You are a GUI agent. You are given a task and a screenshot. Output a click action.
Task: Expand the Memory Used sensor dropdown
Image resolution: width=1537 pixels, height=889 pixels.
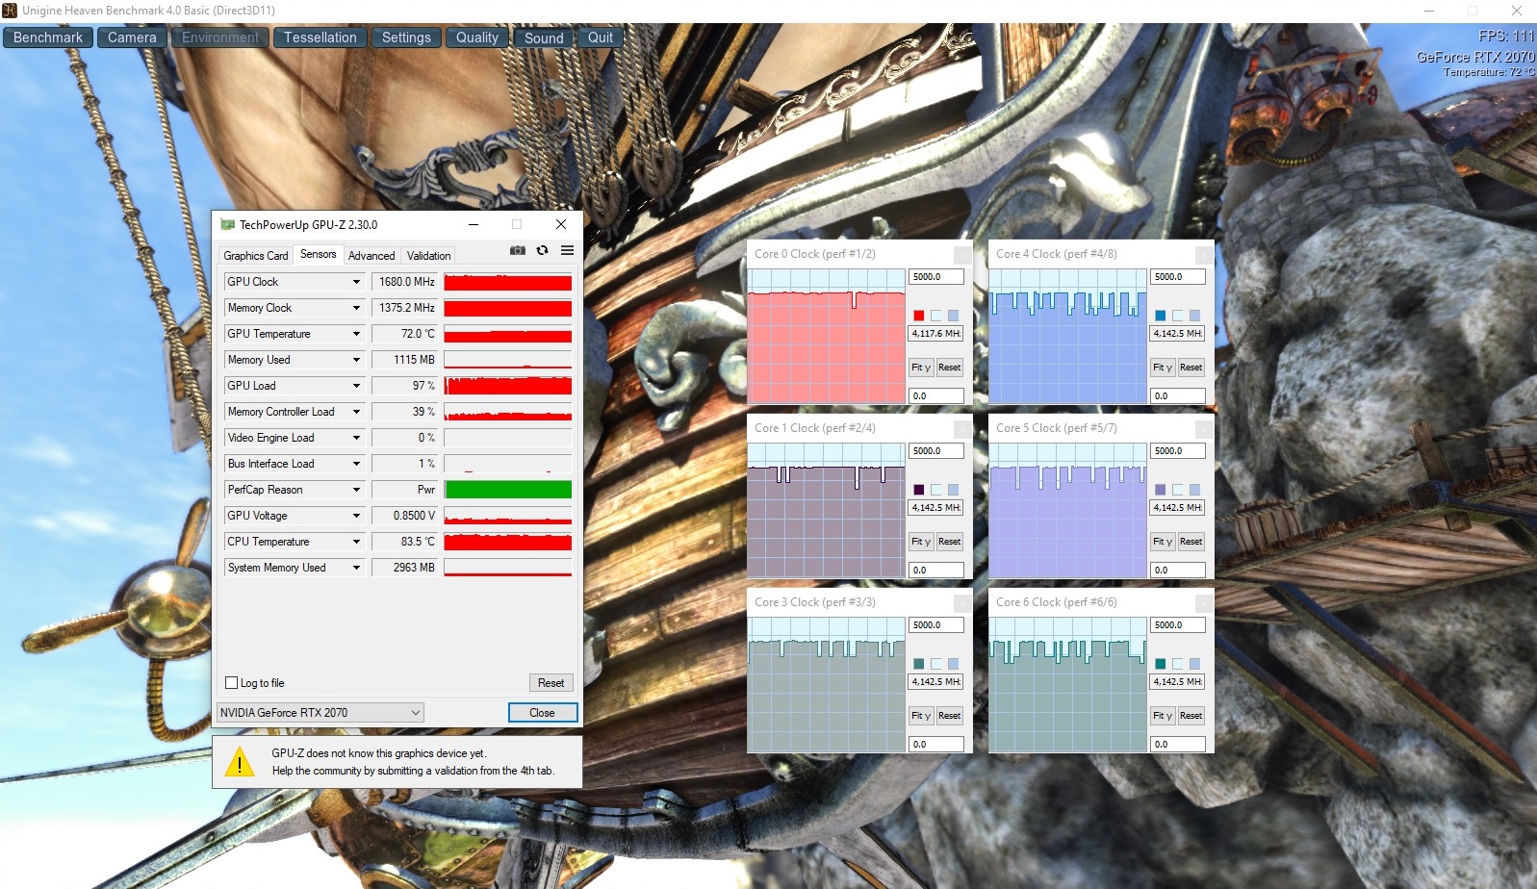[356, 360]
